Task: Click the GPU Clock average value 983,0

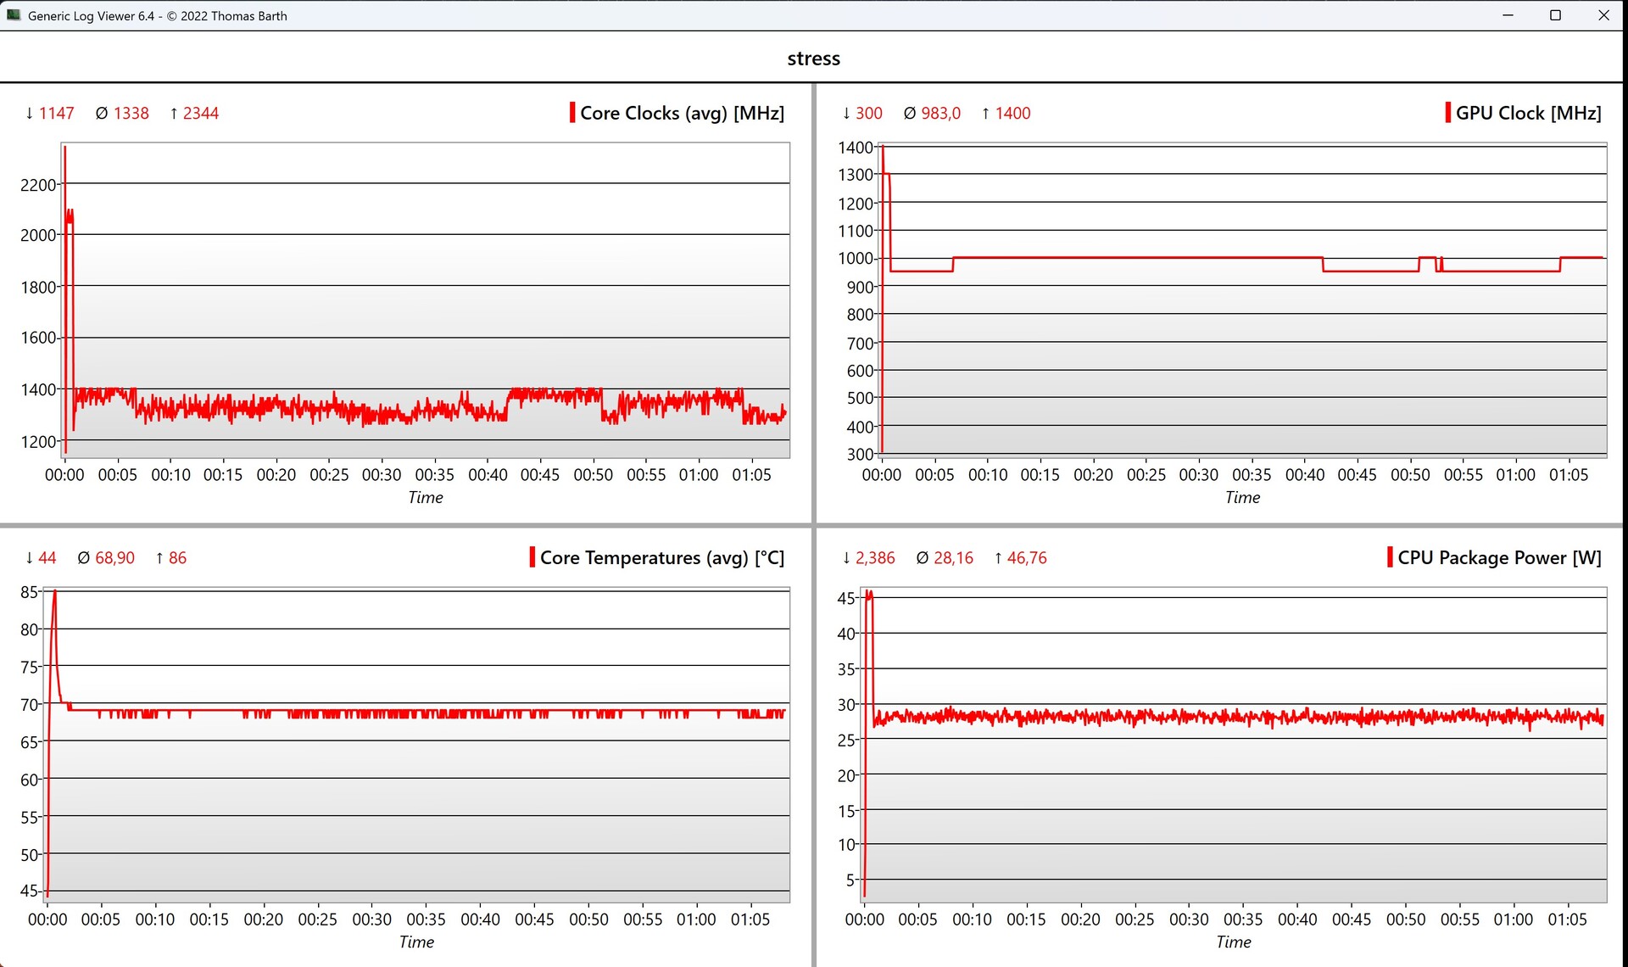Action: click(940, 113)
